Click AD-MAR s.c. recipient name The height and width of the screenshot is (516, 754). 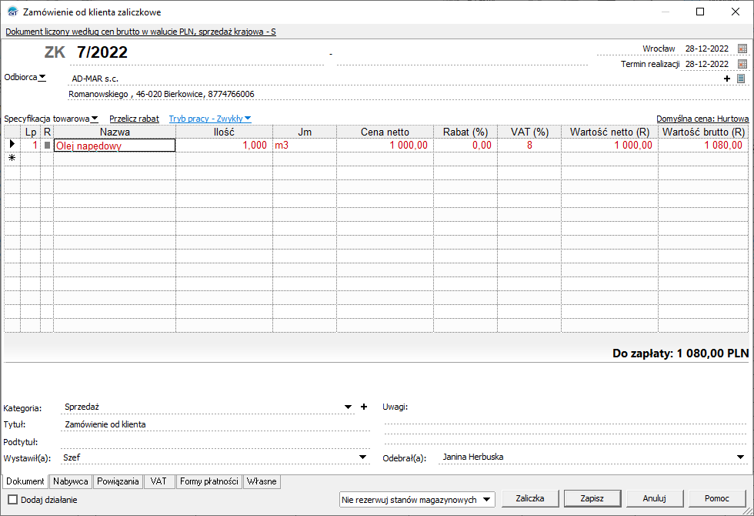coord(95,79)
